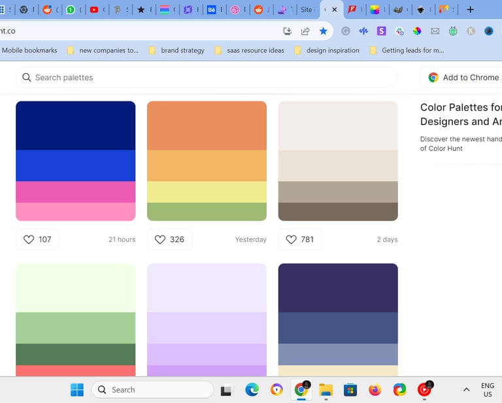The image size is (502, 403).
Task: Click the Add to Chrome button
Action: [463, 77]
